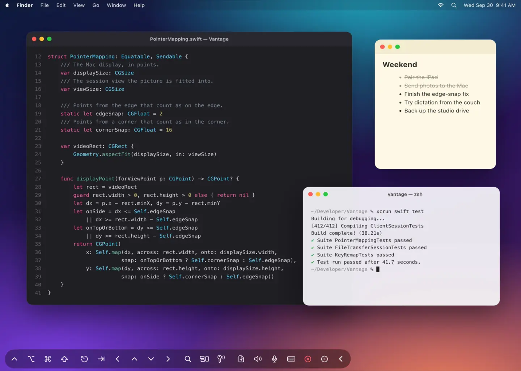Collapse the toolbar with the end chevron

click(341, 359)
